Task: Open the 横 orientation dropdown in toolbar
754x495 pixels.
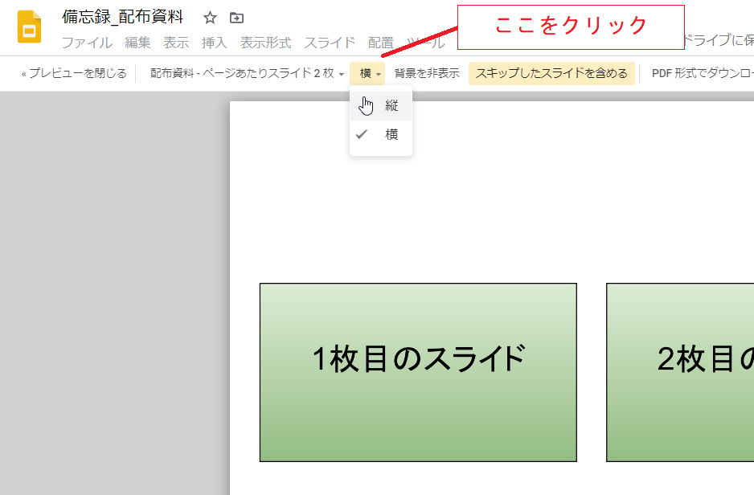Action: [368, 74]
